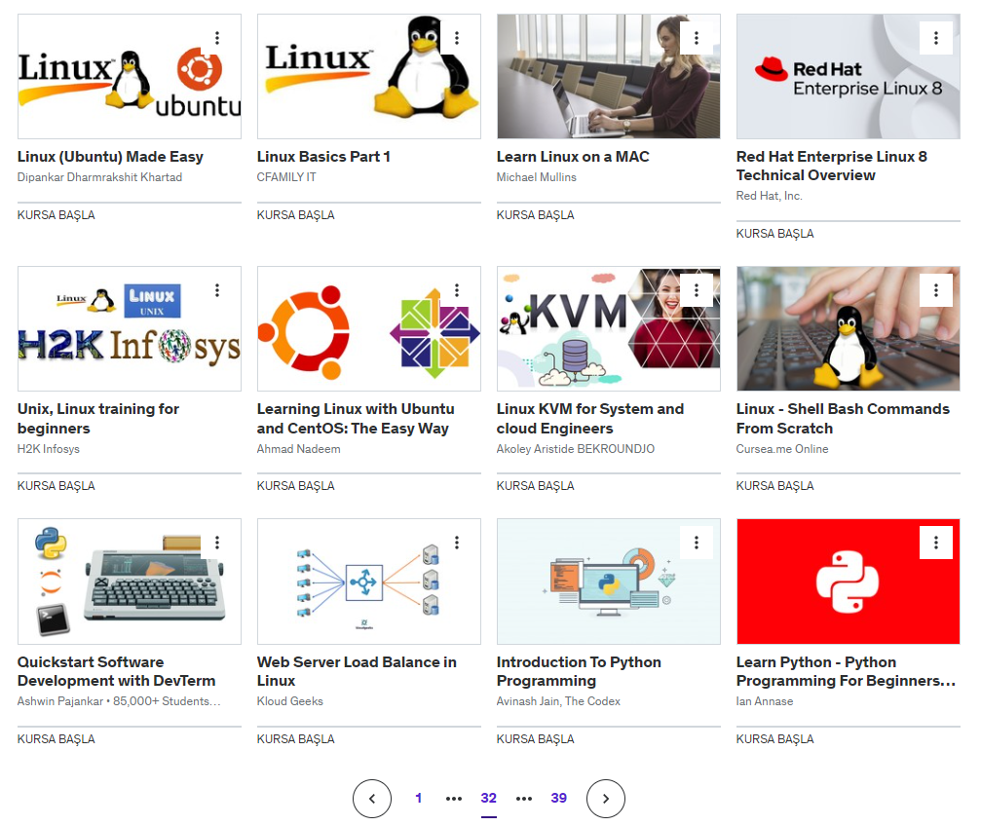Click KURSA BAŞLA under Linux KVM course
This screenshot has height=826, width=981.
pyautogui.click(x=536, y=486)
